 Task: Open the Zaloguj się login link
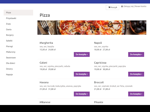point(128,6)
